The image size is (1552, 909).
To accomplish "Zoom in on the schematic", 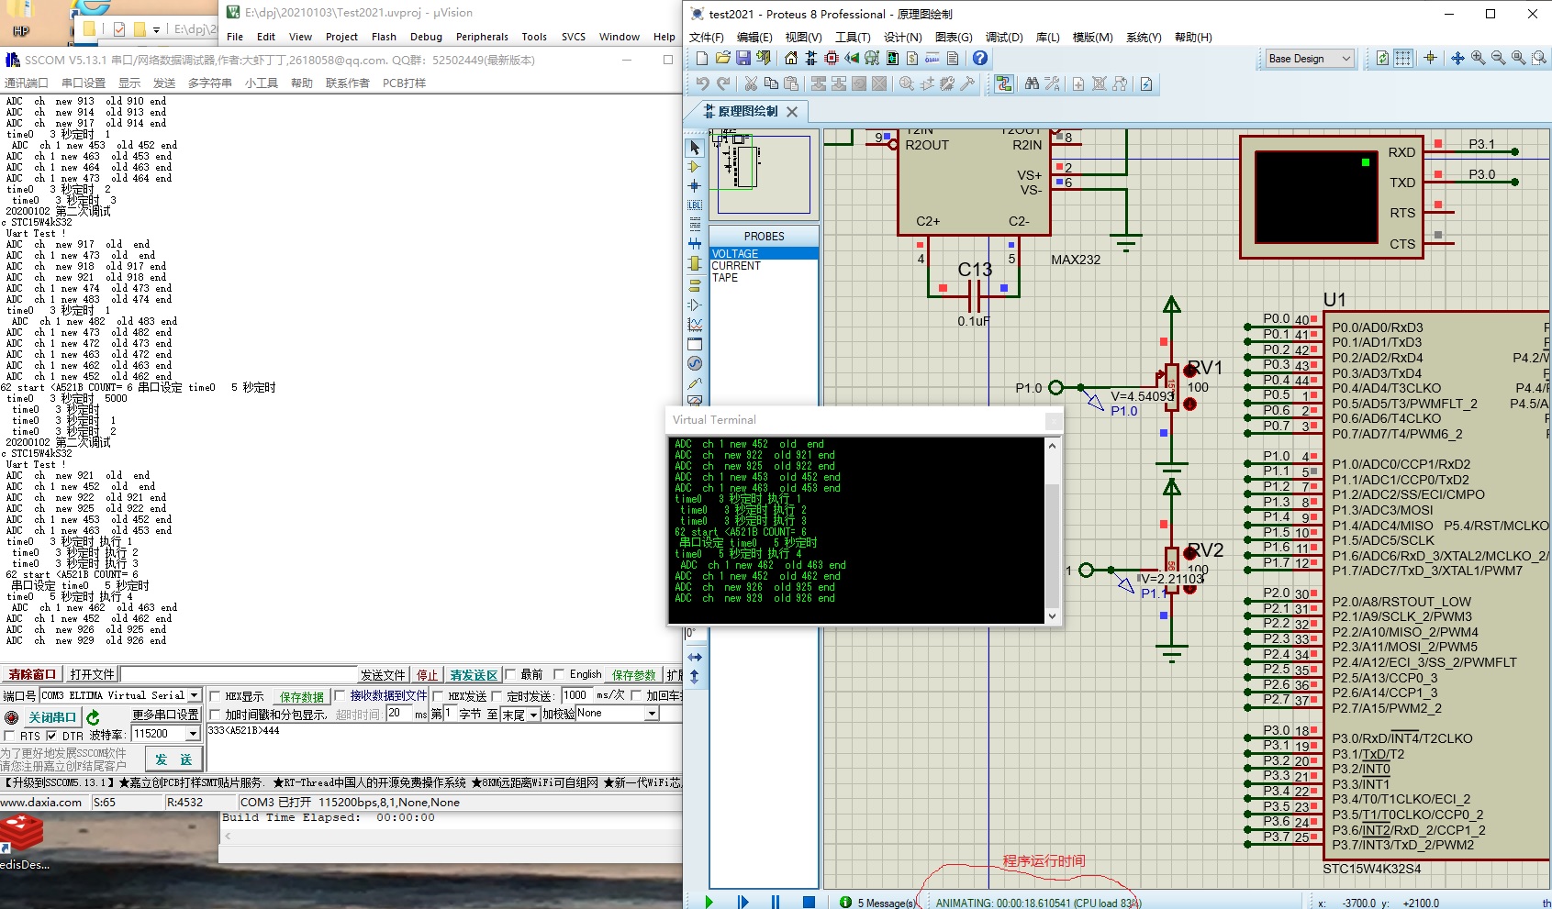I will pos(1478,58).
